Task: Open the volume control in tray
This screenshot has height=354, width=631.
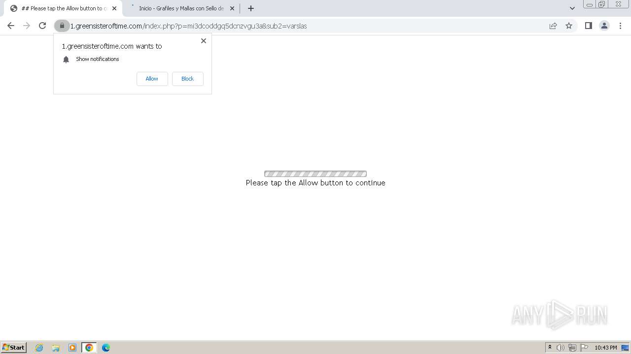Action: tap(561, 348)
